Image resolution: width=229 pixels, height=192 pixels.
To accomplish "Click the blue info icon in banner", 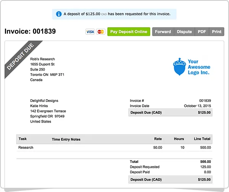I will [59, 14].
